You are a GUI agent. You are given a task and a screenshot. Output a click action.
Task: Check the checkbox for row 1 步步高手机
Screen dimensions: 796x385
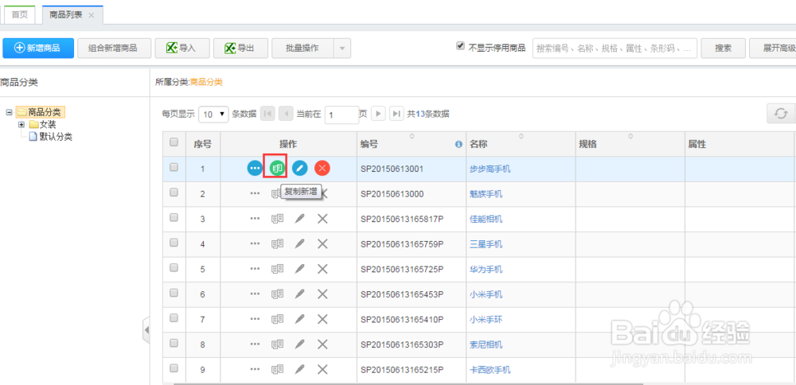click(x=174, y=167)
